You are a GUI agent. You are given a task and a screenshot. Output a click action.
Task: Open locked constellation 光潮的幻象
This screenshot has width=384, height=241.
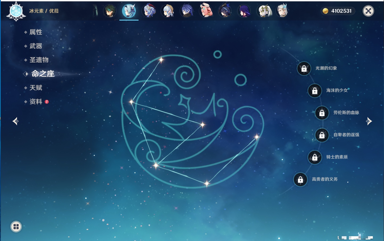click(304, 68)
